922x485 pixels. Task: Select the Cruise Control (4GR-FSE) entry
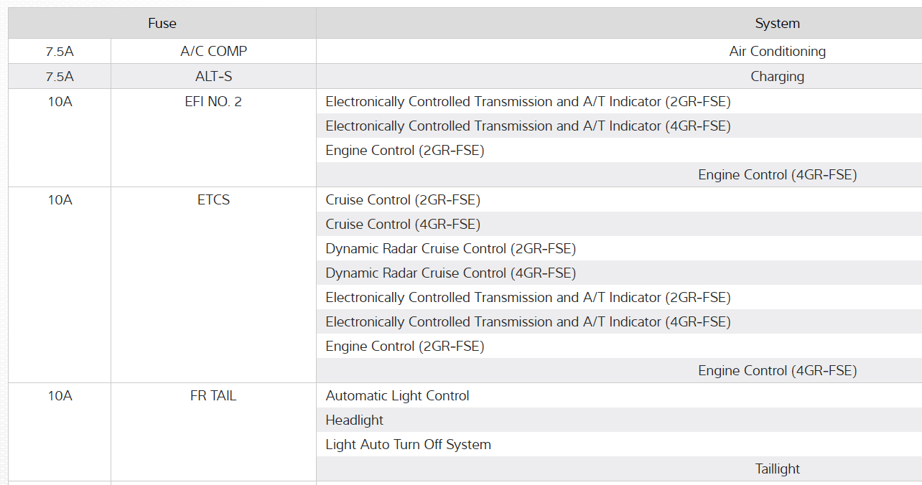tap(403, 225)
